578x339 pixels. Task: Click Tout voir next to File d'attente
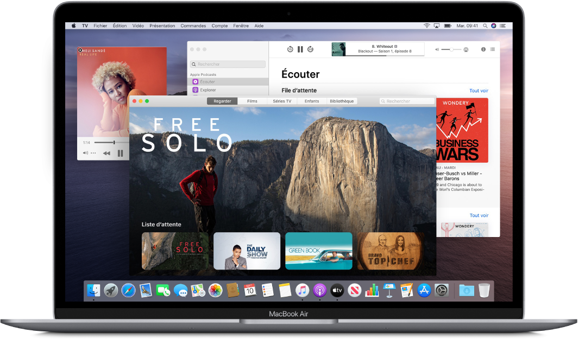click(x=478, y=91)
